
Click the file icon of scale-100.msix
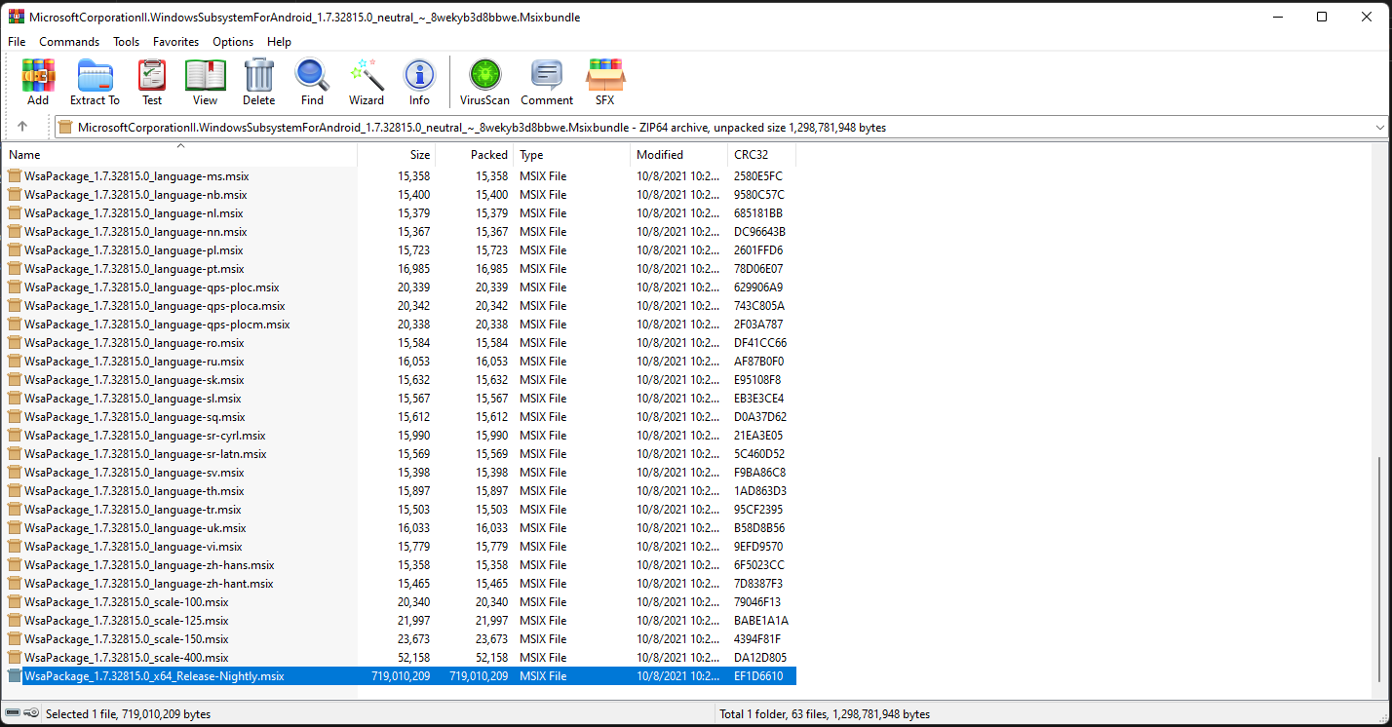(15, 602)
